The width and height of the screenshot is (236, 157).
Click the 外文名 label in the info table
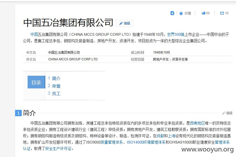(31, 59)
